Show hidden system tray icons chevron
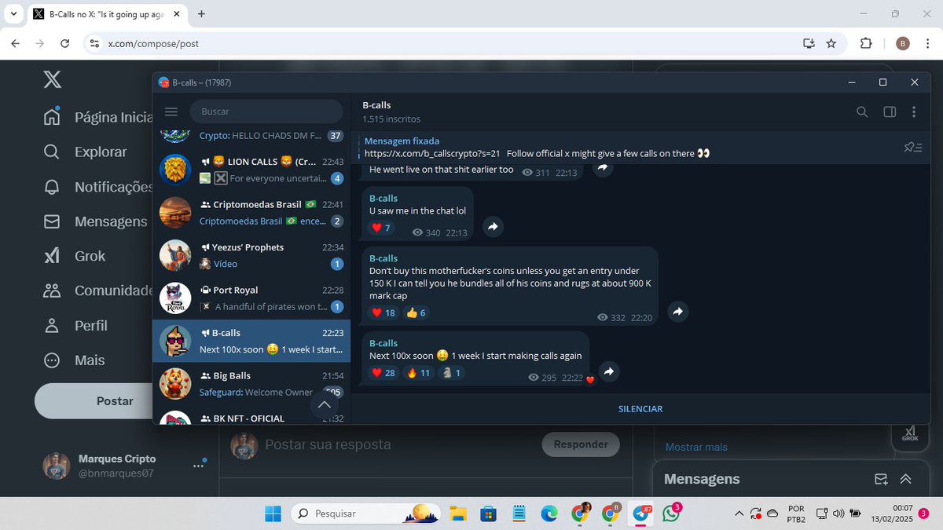The width and height of the screenshot is (943, 530). tap(739, 514)
